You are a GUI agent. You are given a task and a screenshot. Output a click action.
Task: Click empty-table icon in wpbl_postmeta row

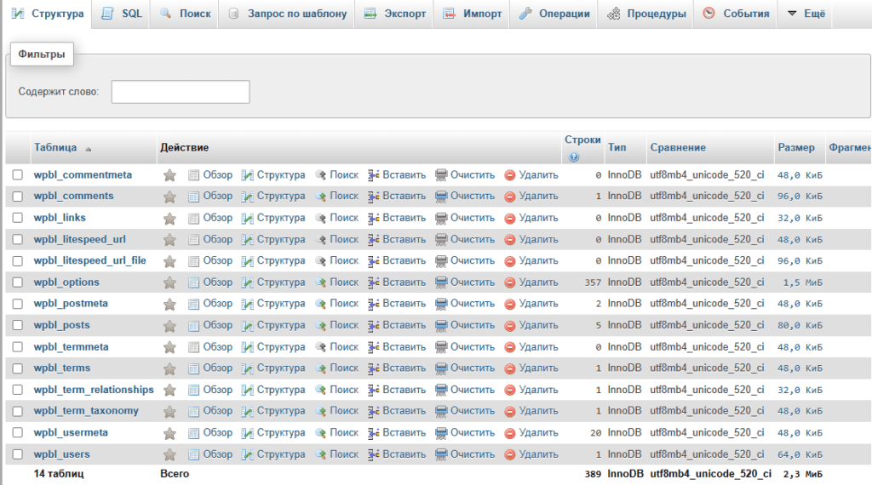pyautogui.click(x=441, y=305)
